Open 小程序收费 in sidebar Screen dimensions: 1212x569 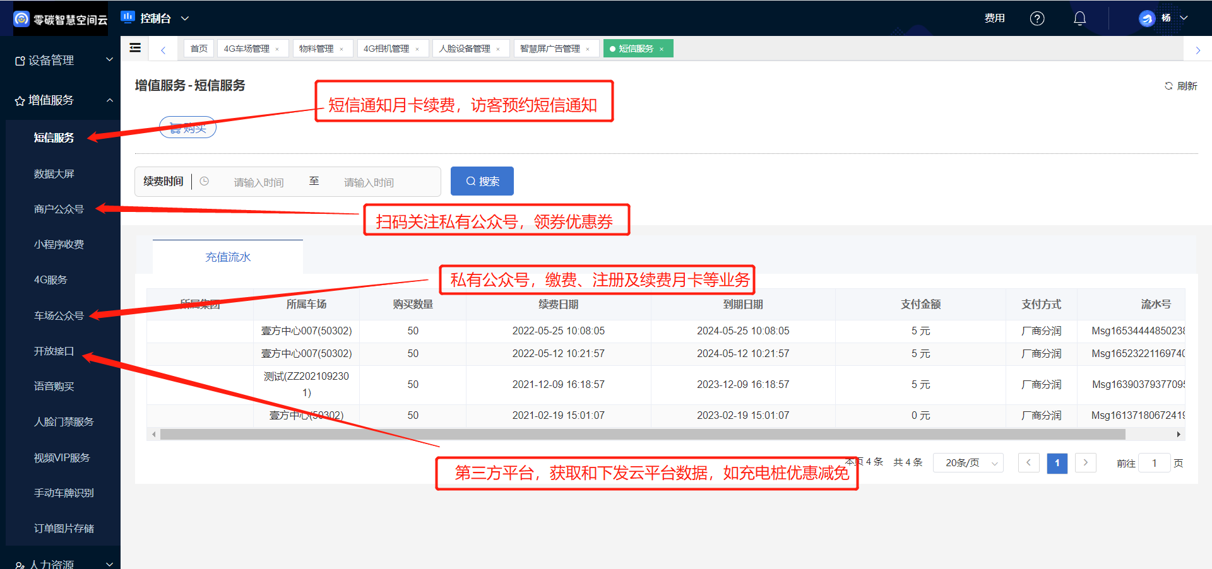pos(59,244)
